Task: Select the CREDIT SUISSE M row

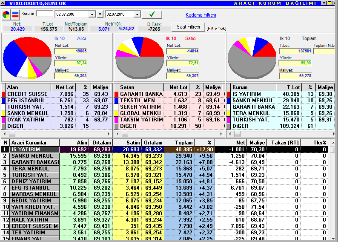Action: tap(165, 226)
